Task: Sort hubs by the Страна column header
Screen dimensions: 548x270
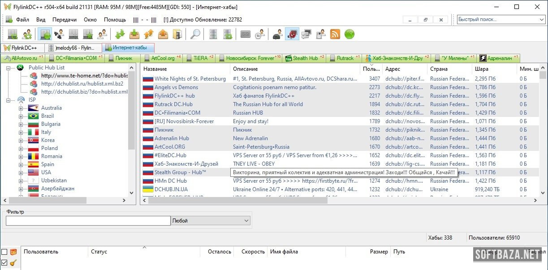Action: point(450,69)
